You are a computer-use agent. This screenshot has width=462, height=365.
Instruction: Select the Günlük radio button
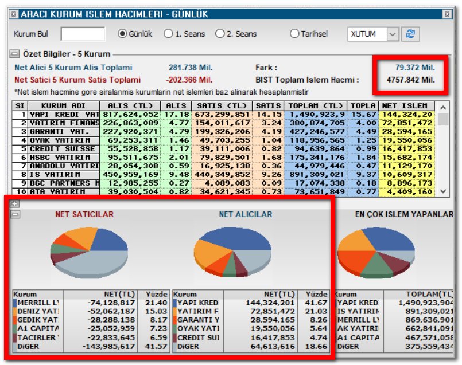pos(122,34)
